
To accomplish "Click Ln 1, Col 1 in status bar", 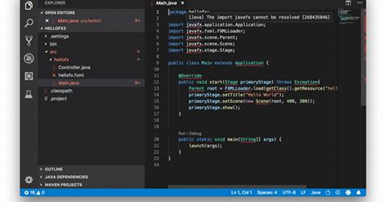I will (x=241, y=193).
